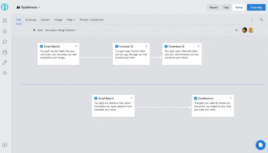
Task: Open the inbox mail icon in sidebar
Action: pyautogui.click(x=5, y=52)
